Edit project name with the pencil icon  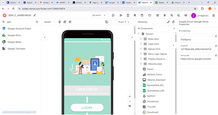coord(35,15)
